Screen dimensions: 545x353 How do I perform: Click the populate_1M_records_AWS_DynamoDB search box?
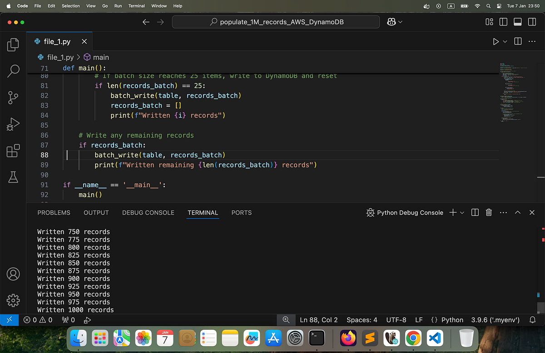(276, 22)
